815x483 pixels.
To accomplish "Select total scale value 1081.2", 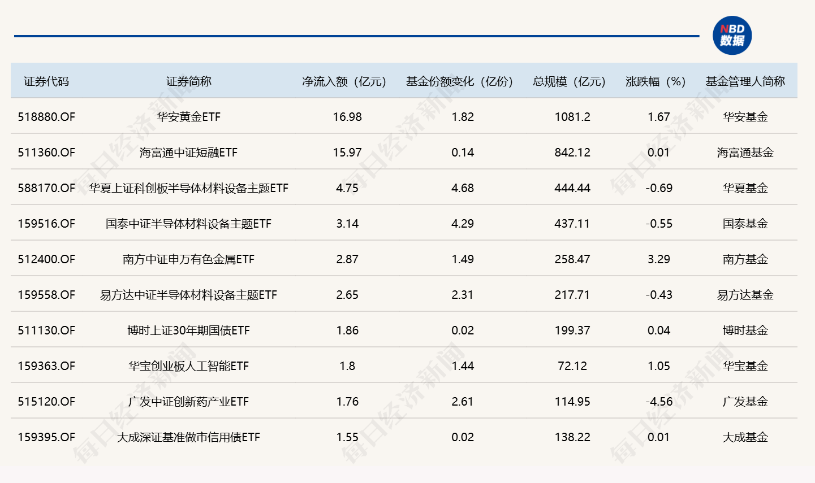I will 572,117.
